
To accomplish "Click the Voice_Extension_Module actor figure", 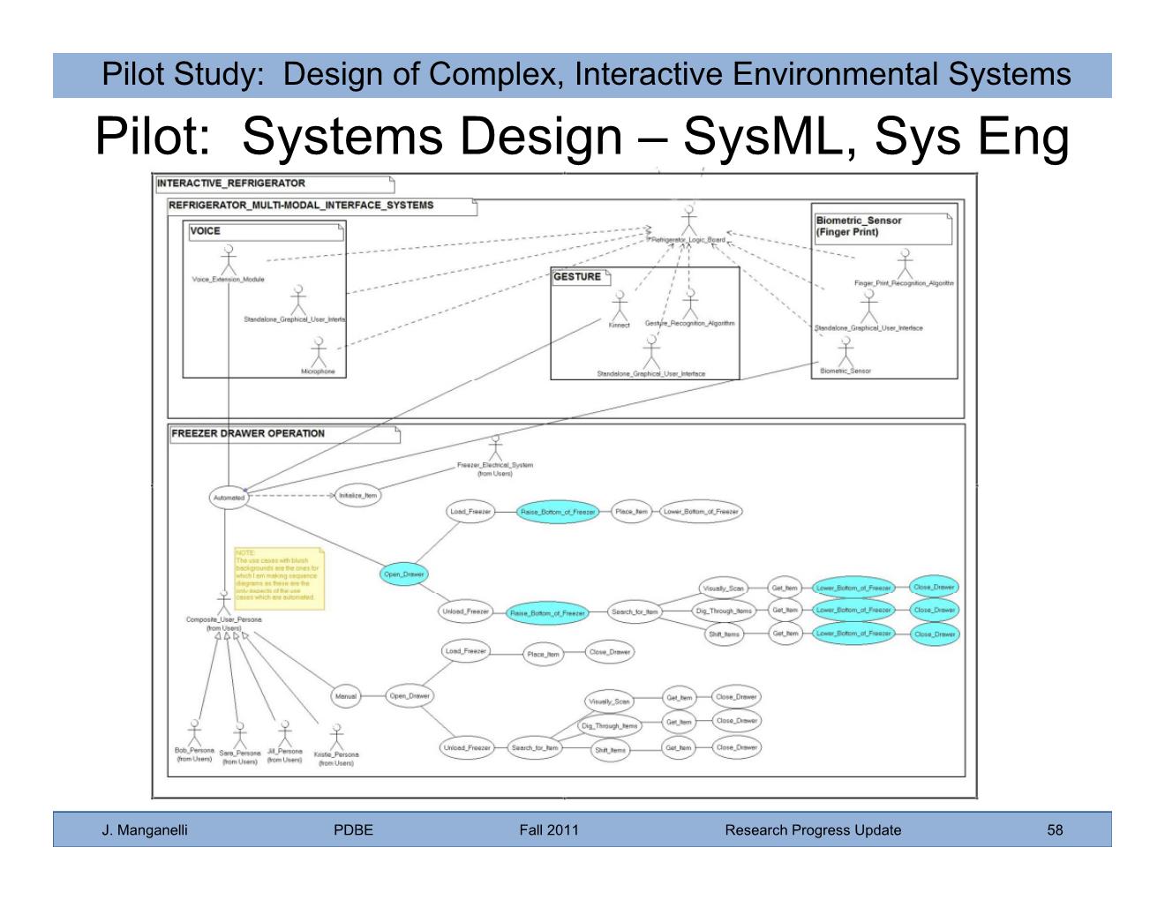I will [229, 258].
